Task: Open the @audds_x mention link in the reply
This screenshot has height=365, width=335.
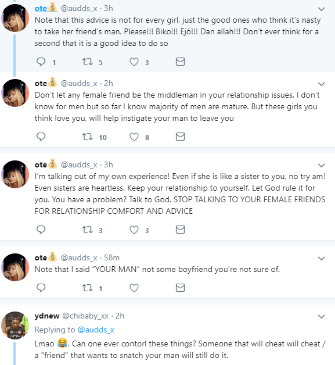Action: [96, 330]
